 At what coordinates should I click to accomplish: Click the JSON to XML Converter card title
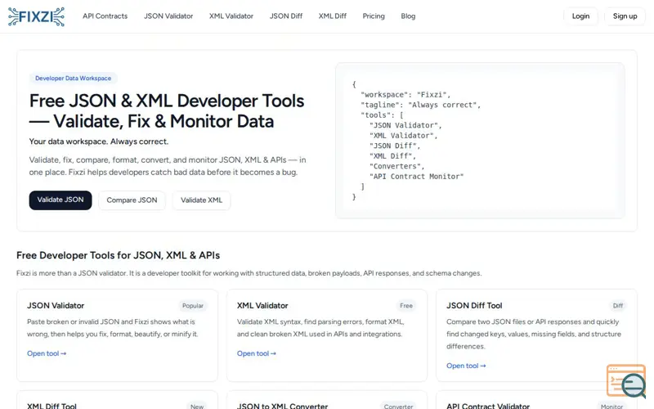pyautogui.click(x=282, y=406)
